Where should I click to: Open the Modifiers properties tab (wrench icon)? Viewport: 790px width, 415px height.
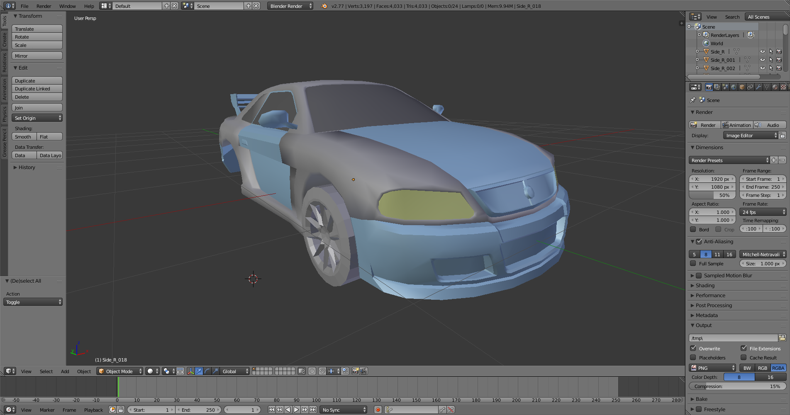(758, 87)
